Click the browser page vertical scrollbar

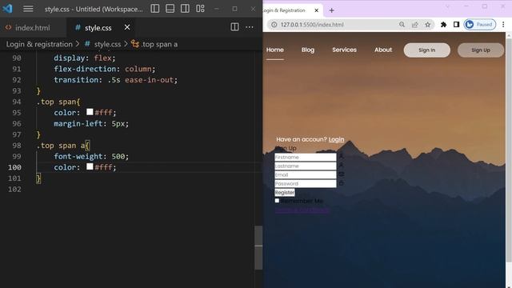tap(509, 150)
